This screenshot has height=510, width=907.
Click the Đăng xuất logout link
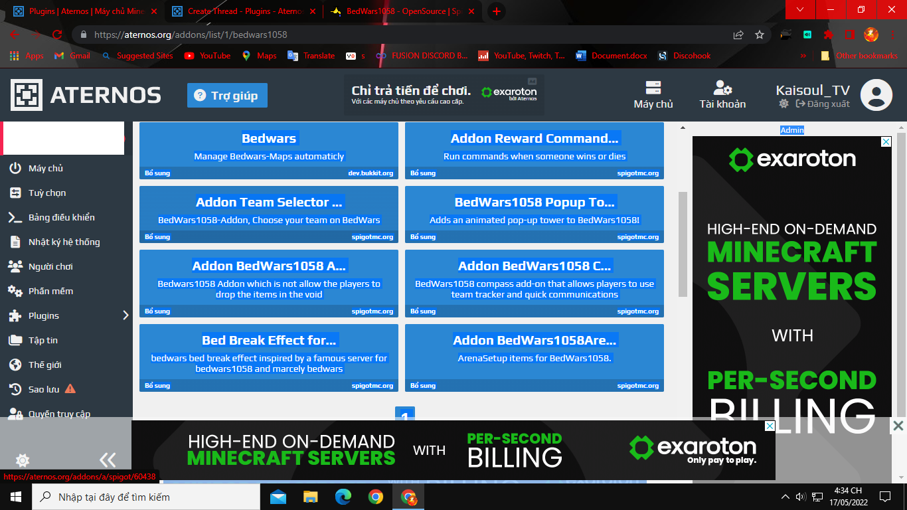(x=823, y=104)
